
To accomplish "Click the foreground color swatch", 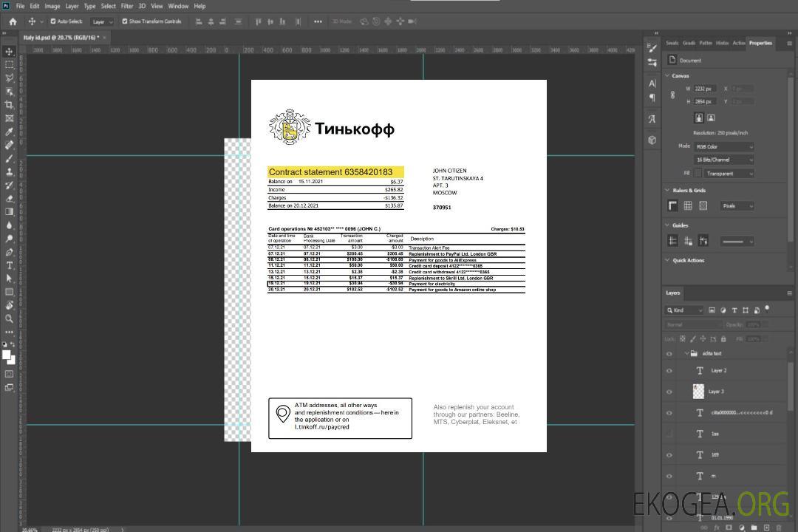I will 7,355.
